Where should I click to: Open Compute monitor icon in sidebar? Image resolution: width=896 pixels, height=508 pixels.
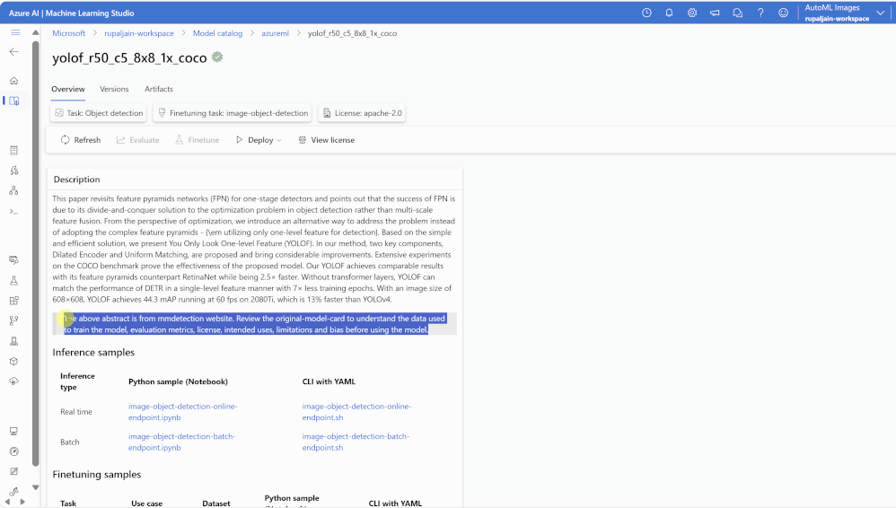coord(14,432)
